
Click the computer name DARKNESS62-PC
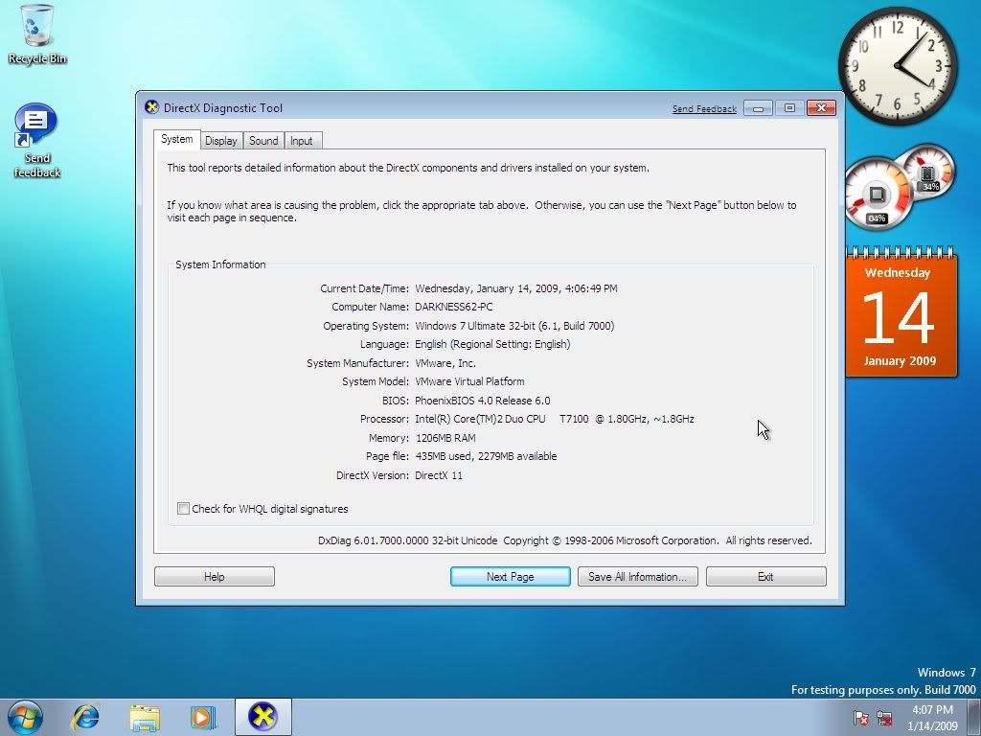(x=453, y=307)
